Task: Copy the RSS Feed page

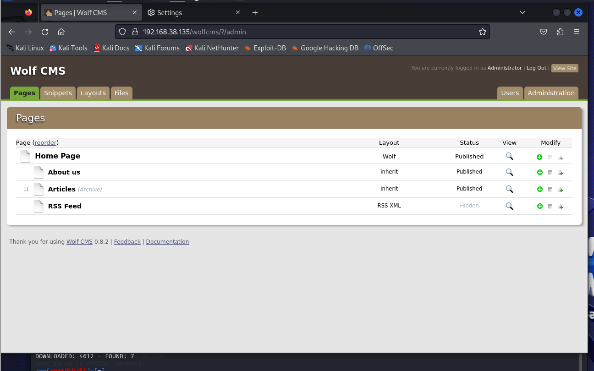Action: (560, 207)
